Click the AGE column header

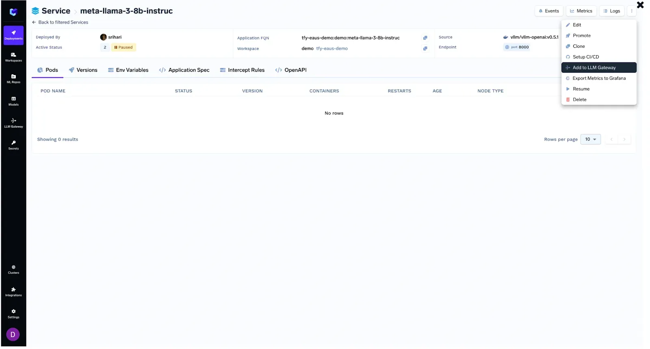437,91
